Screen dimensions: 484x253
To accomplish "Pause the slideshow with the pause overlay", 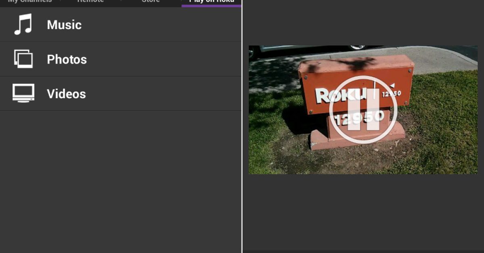I will (x=363, y=110).
